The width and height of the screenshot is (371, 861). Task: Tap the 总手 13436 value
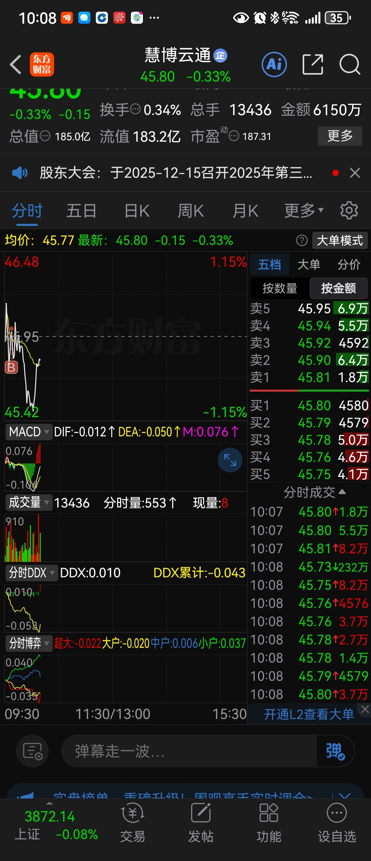point(250,110)
